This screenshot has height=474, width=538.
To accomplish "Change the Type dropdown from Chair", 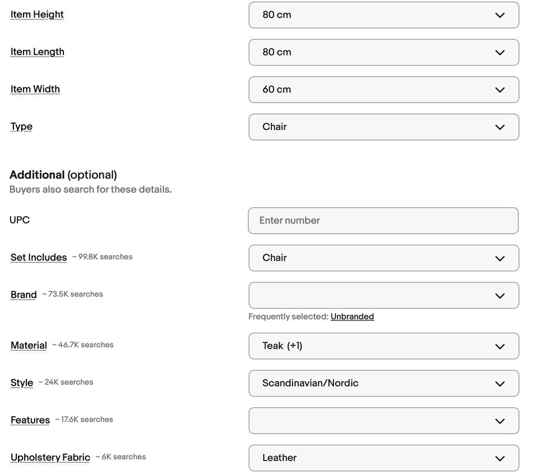I will (x=383, y=127).
